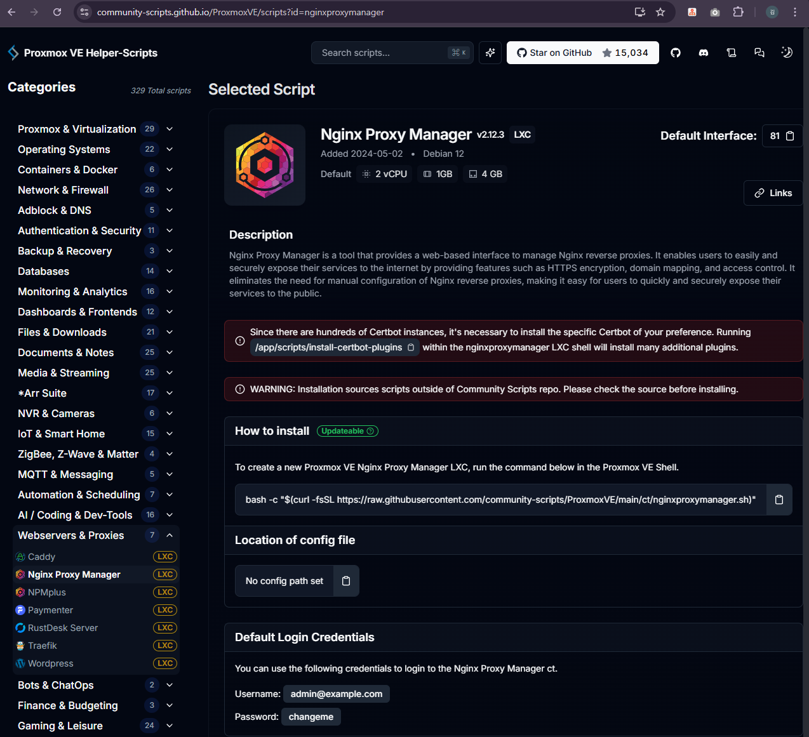Screen dimensions: 809x737
Task: Expand Adblock & DNS category
Action: (95, 210)
